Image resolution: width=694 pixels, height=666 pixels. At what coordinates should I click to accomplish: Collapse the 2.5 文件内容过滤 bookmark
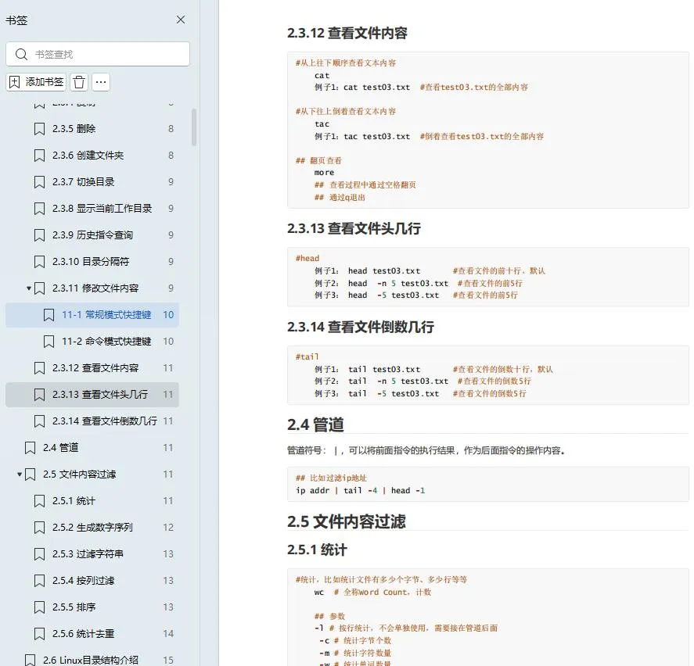click(x=20, y=474)
